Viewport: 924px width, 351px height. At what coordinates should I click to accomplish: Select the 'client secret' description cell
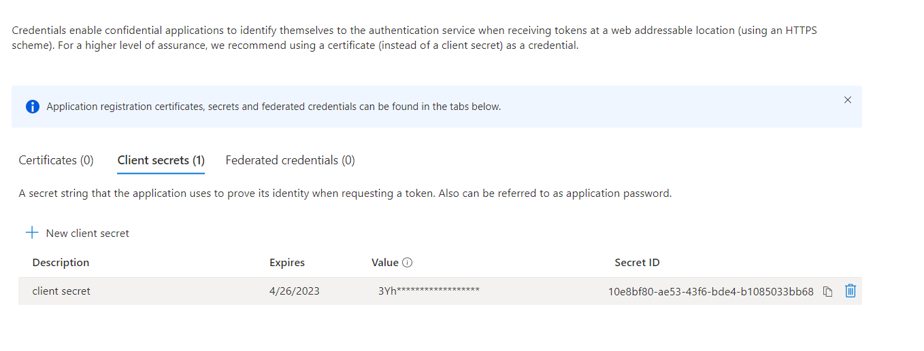pos(61,291)
